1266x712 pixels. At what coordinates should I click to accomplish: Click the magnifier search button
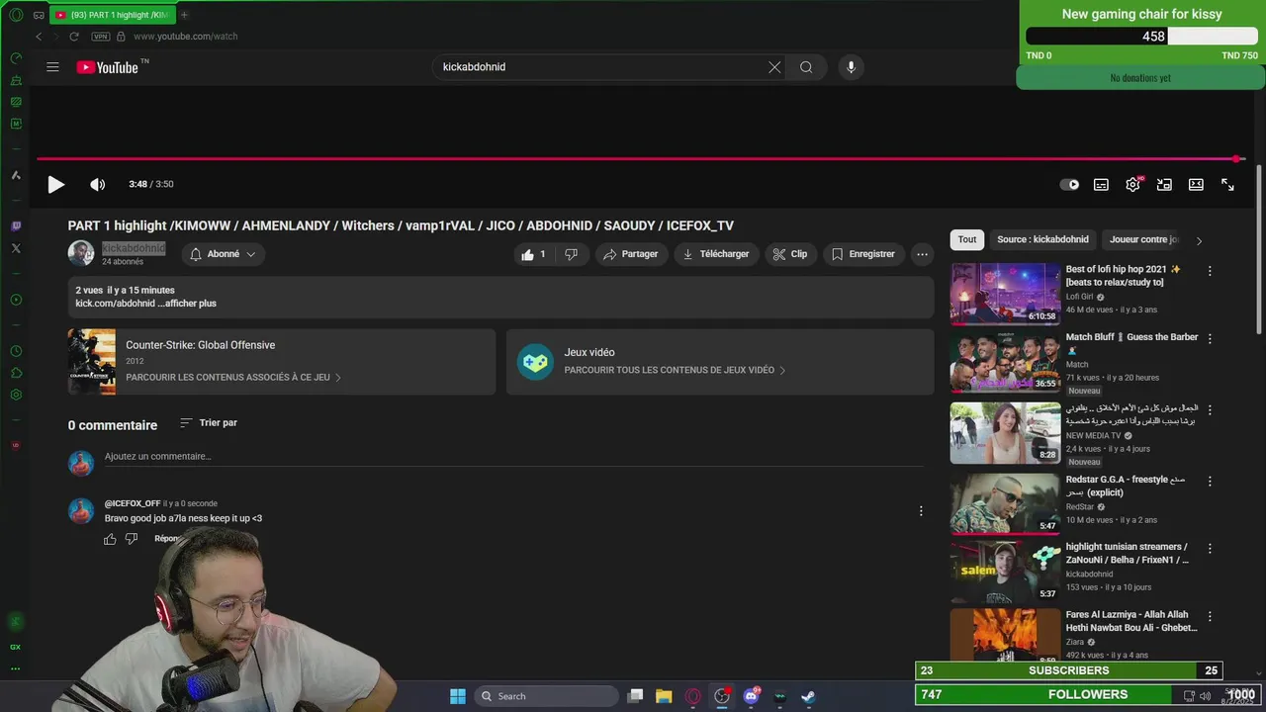tap(806, 67)
